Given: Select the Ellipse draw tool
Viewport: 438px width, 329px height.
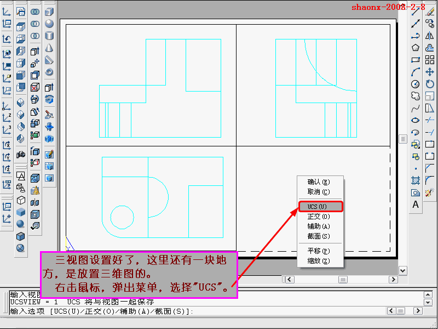Looking at the screenshot, I should point(416,120).
